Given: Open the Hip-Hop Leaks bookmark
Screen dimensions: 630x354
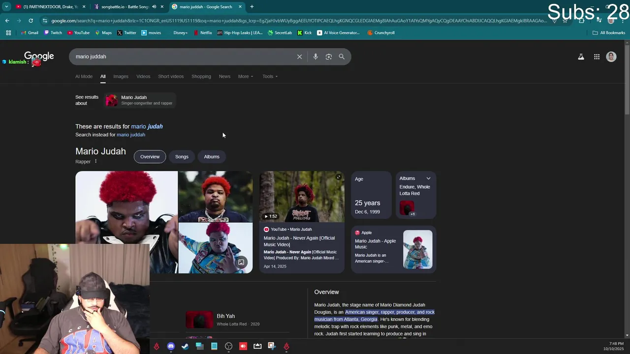Looking at the screenshot, I should (x=240, y=33).
